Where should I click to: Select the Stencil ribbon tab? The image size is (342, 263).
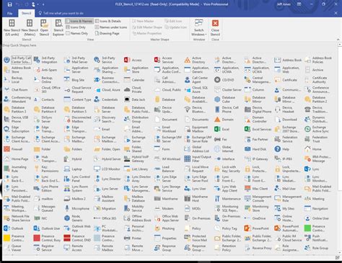pos(26,13)
